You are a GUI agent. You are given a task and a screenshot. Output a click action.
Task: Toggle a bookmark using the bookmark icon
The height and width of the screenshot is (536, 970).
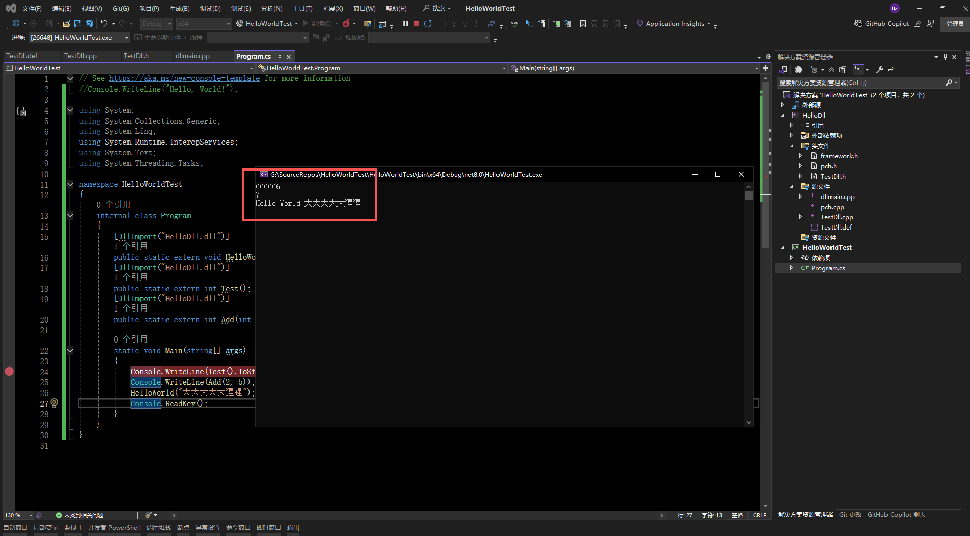583,24
